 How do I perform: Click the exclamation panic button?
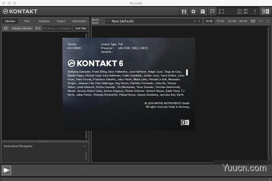coord(255,11)
